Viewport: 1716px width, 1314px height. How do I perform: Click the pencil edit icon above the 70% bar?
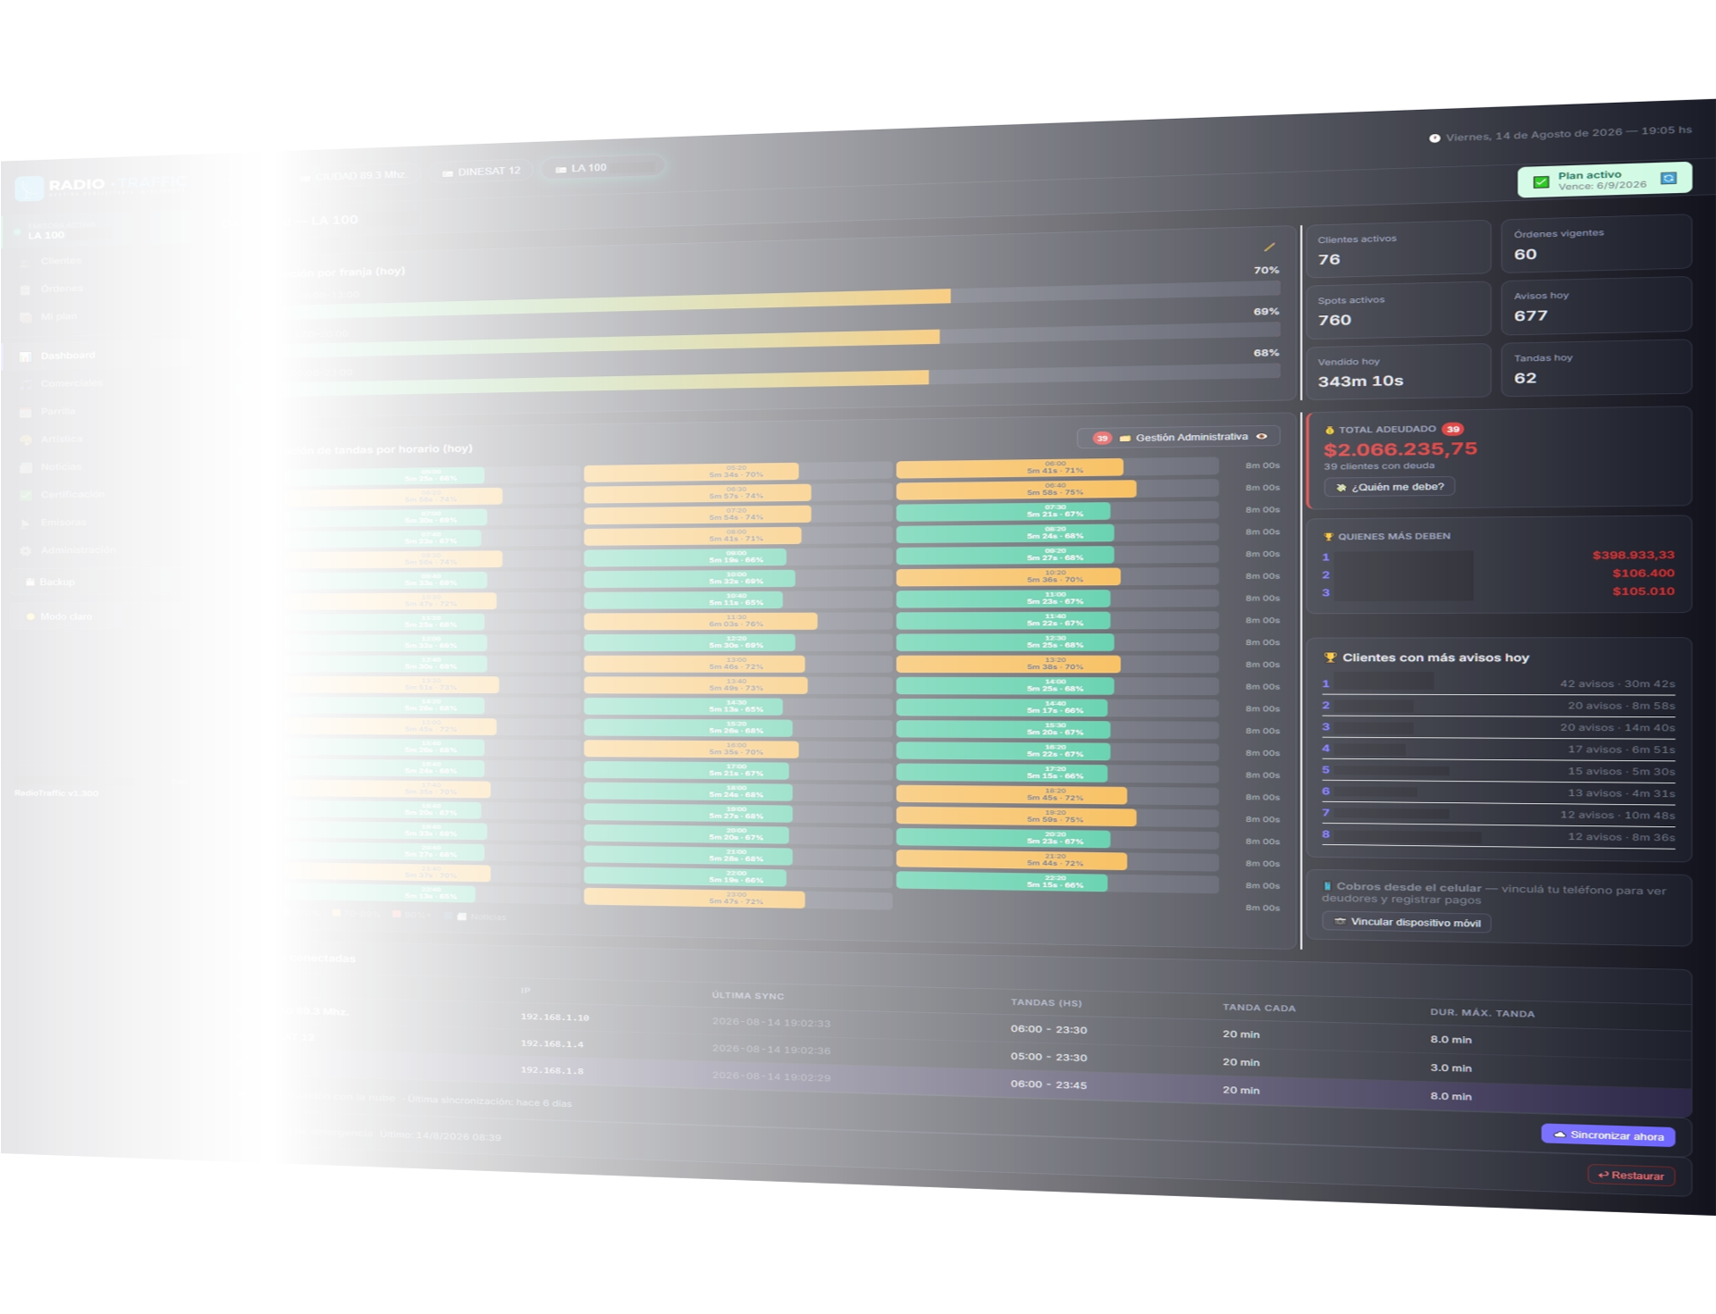tap(1269, 247)
